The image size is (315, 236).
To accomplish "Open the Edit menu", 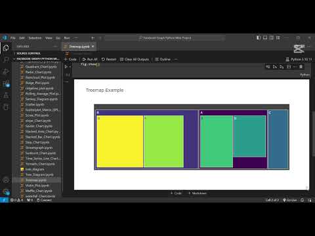I will tap(22, 38).
